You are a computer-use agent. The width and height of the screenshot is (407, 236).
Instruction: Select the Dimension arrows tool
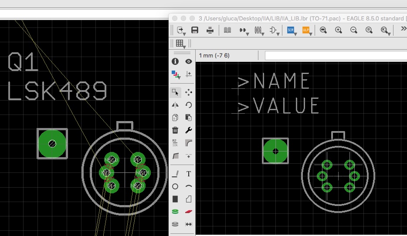pyautogui.click(x=189, y=224)
